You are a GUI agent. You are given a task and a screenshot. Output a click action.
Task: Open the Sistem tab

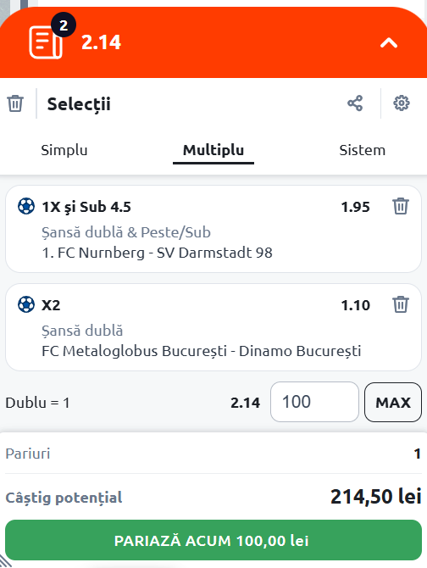coord(363,150)
